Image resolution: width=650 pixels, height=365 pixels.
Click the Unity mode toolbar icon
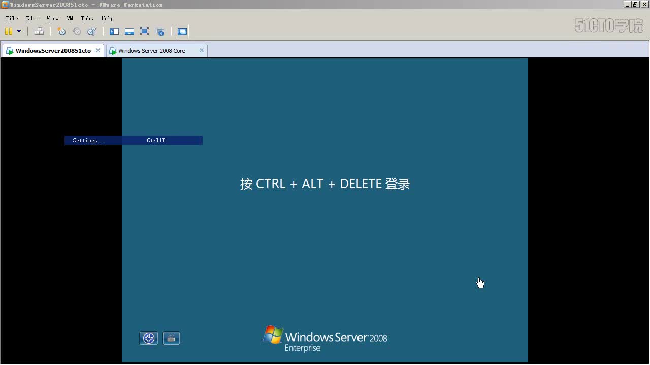click(160, 31)
